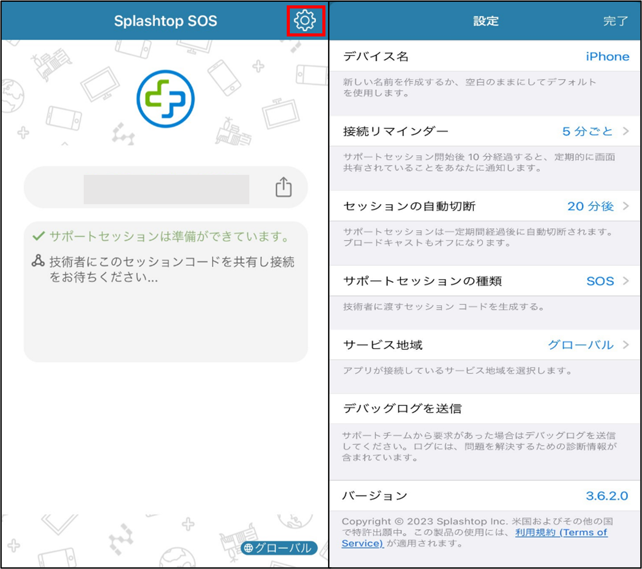Tap デバッグログを送信

point(485,408)
